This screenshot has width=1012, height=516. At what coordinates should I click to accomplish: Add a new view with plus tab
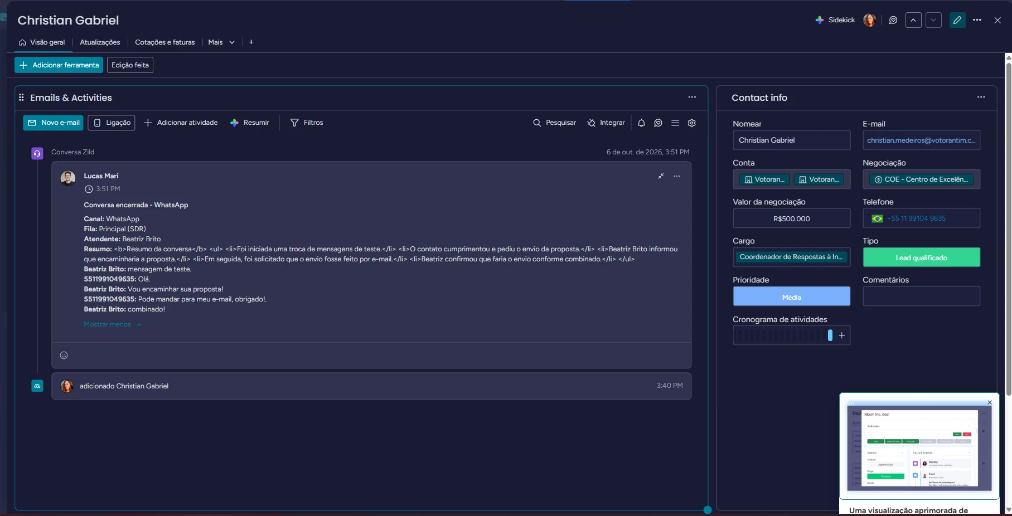click(x=251, y=42)
